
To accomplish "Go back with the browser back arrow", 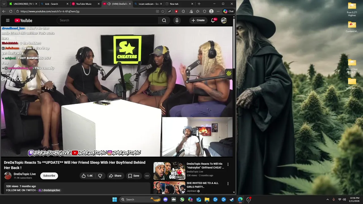I will [4, 11].
